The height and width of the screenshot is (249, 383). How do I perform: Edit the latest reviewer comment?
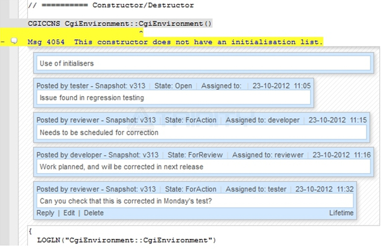click(69, 213)
